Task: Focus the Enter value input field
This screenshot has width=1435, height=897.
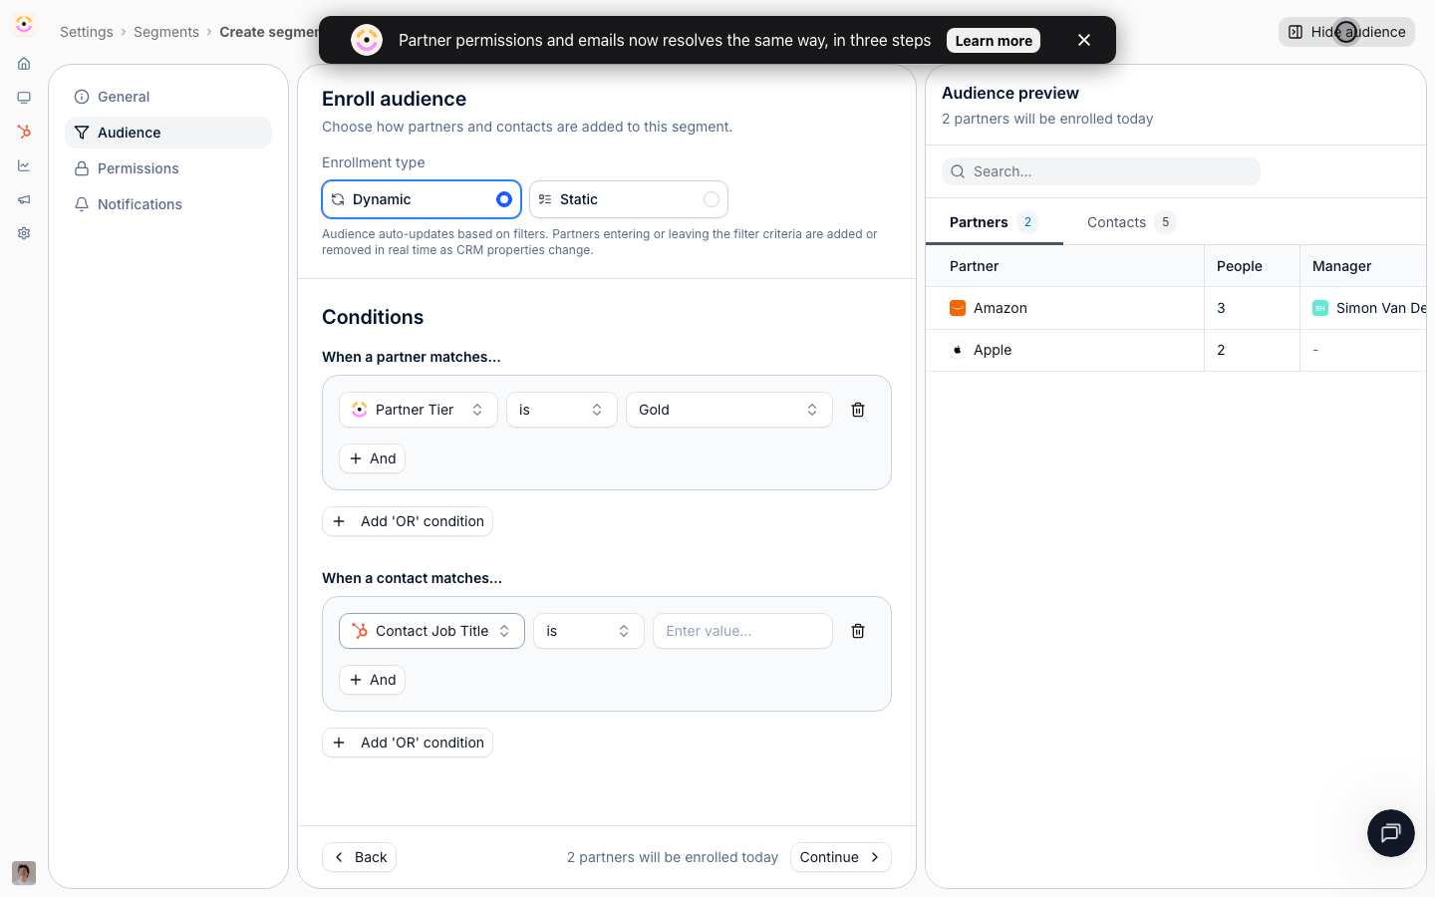Action: [743, 631]
